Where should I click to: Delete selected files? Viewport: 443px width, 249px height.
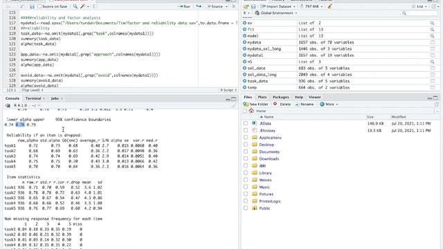coord(282,104)
